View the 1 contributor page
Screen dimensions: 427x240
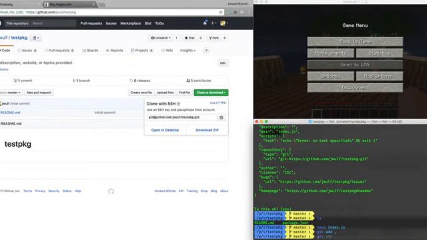point(199,81)
